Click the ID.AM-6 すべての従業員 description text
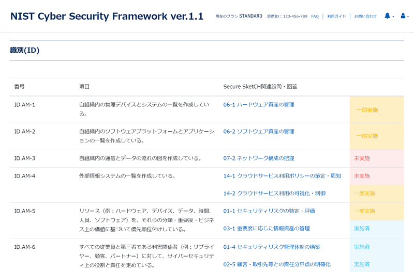The image size is (414, 272). tap(147, 256)
